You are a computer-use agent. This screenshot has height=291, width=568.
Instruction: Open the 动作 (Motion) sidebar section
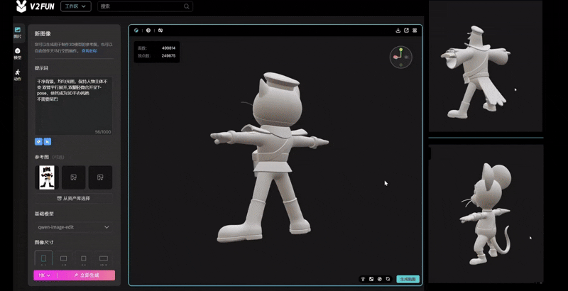tap(18, 73)
